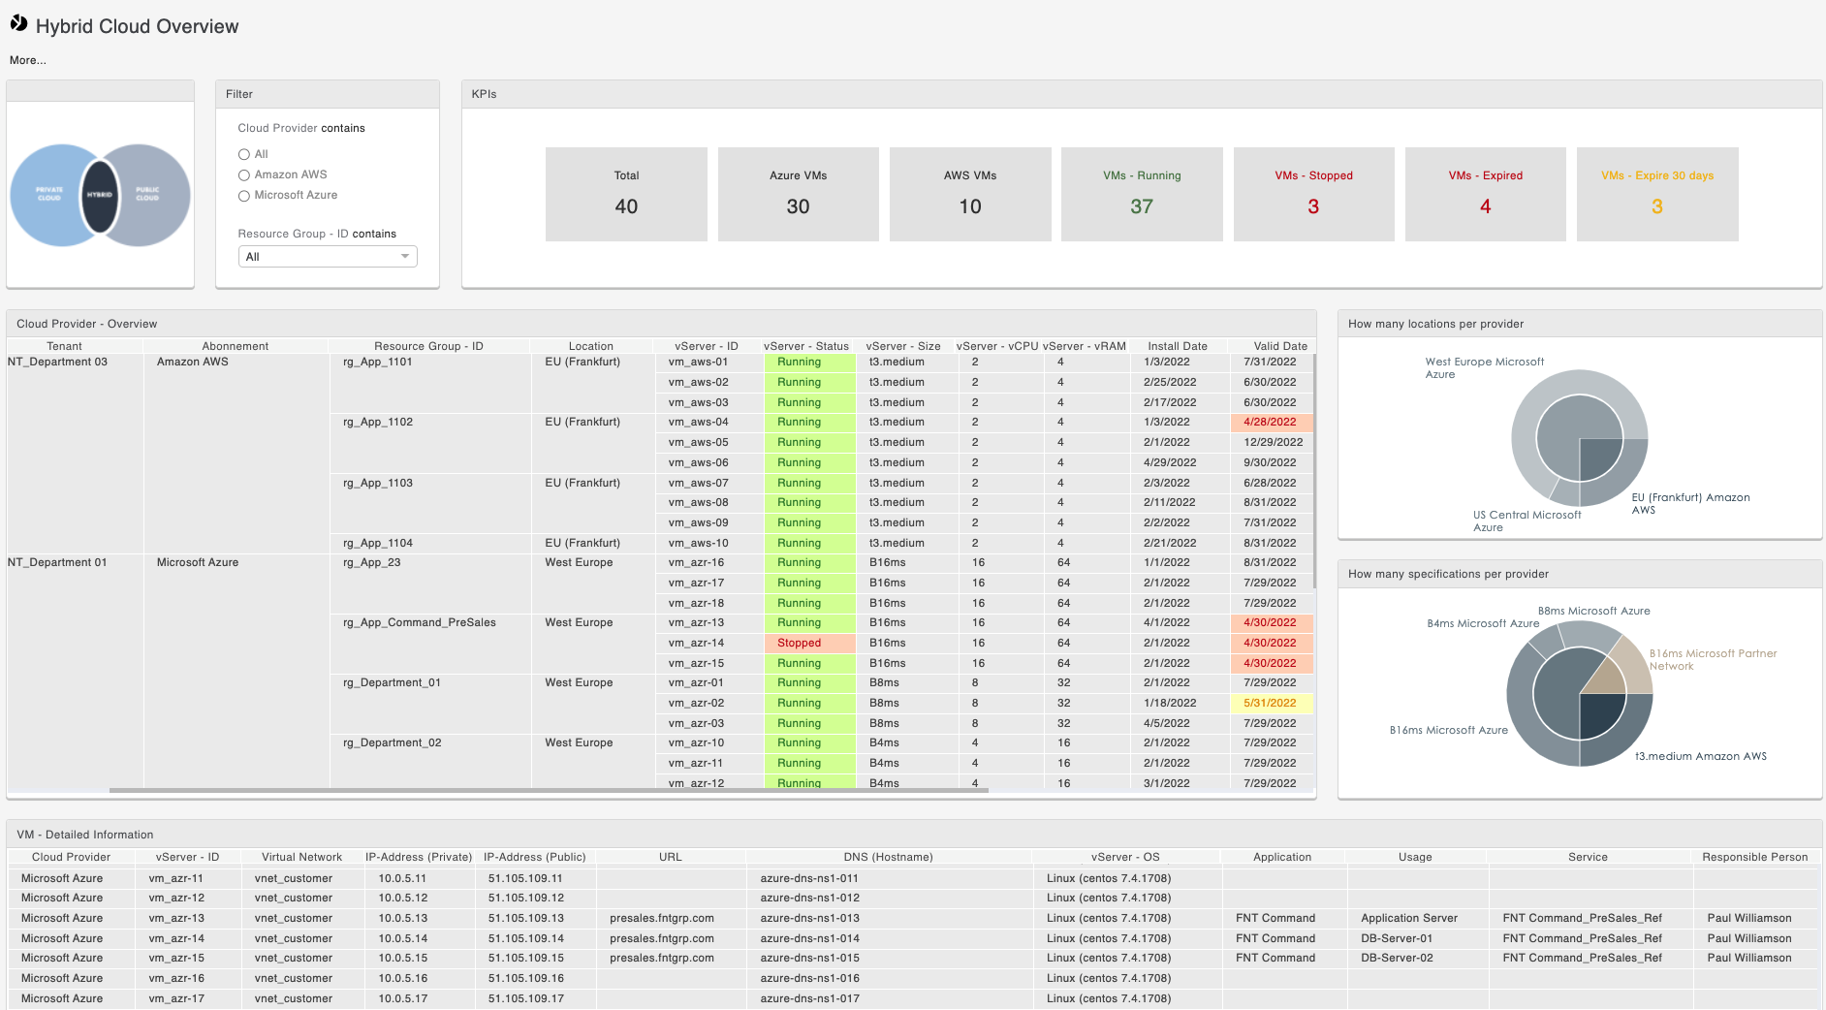Click the dashboard logo icon beside the title
Image resolution: width=1826 pixels, height=1010 pixels.
(x=18, y=24)
